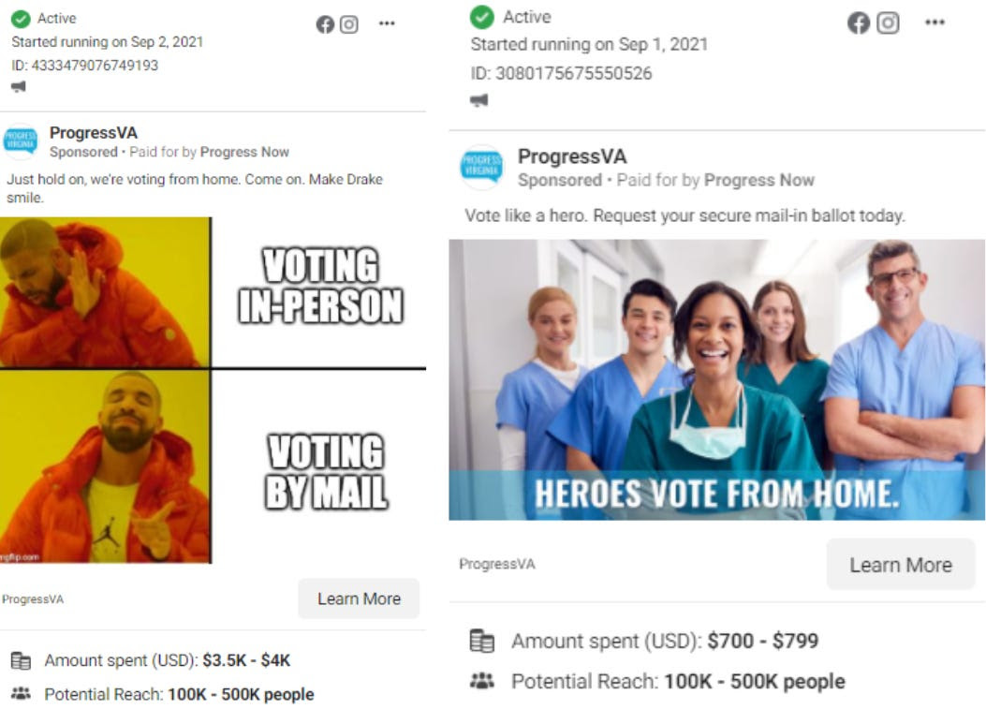Click ProgressVA logo on heroes ad
The image size is (986, 709).
pyautogui.click(x=481, y=168)
